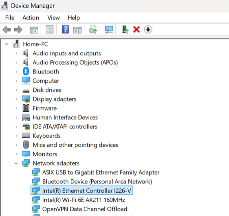Screen dimensions: 229x216
Task: Expand the Bluetooth category chevron
Action: [16, 72]
